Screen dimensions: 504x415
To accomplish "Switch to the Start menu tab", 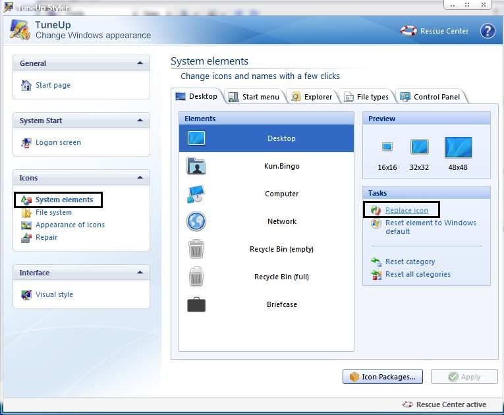I will coord(254,97).
